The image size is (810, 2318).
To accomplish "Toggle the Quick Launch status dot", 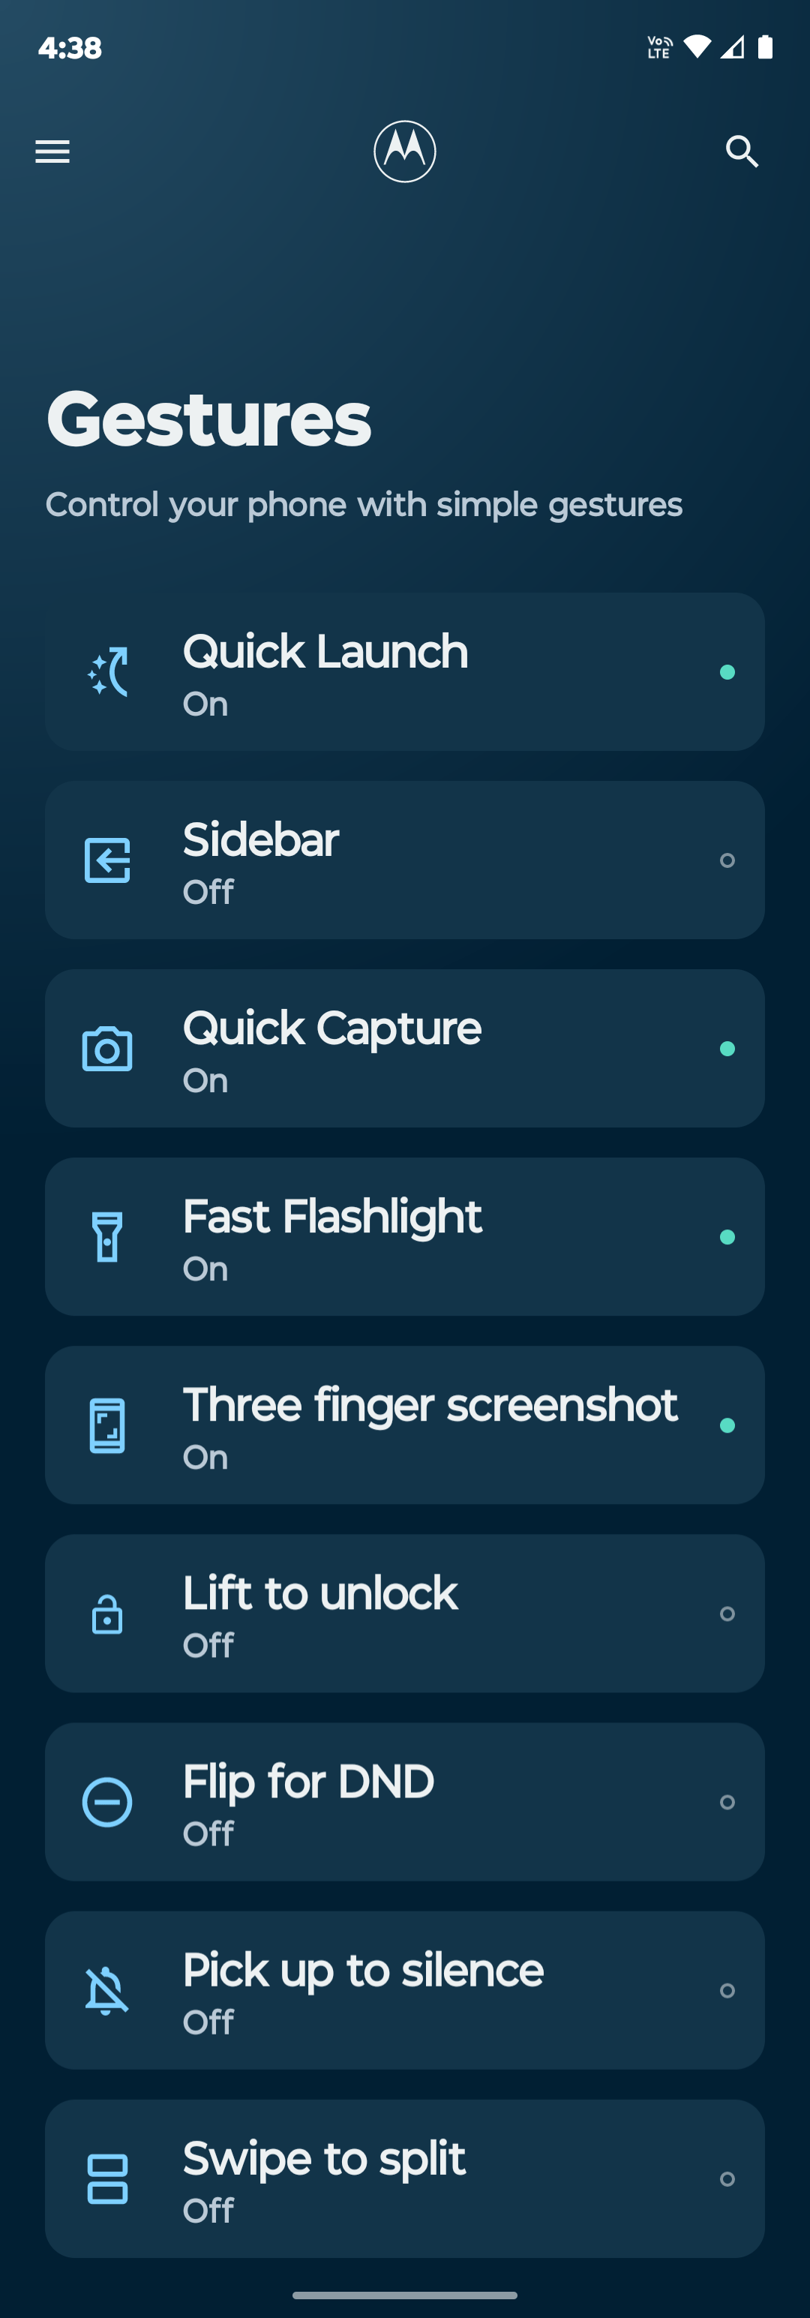I will [727, 672].
